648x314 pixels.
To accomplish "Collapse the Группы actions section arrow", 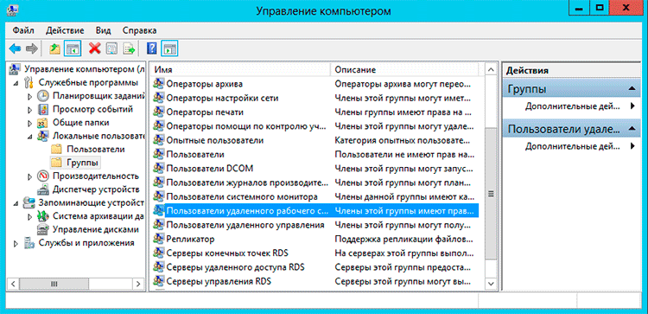I will pyautogui.click(x=631, y=88).
